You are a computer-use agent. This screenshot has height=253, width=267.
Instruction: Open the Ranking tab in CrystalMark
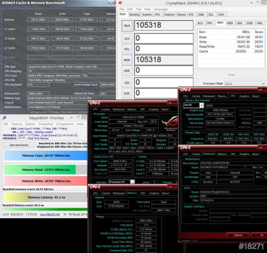(134, 14)
